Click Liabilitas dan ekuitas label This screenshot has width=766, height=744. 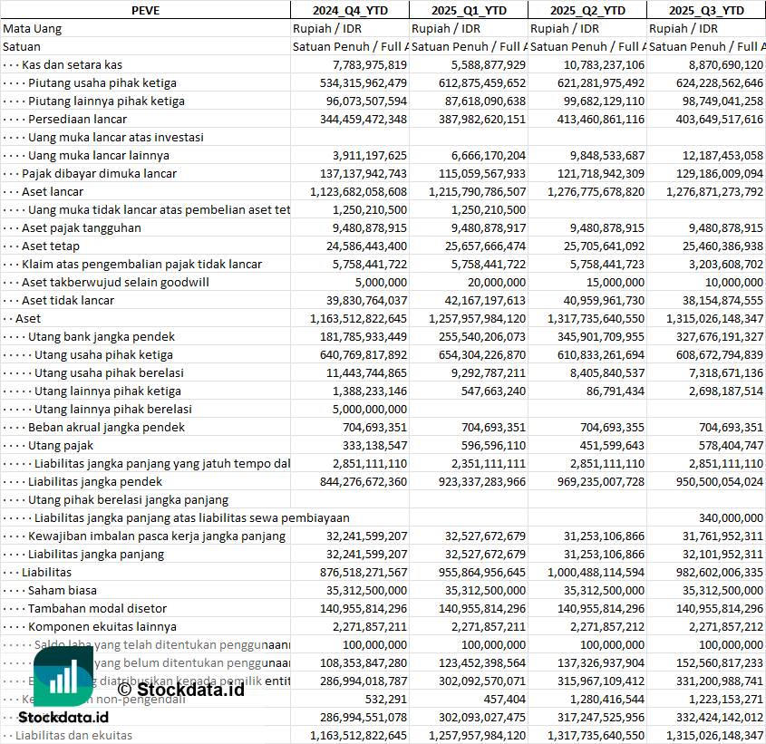73,735
